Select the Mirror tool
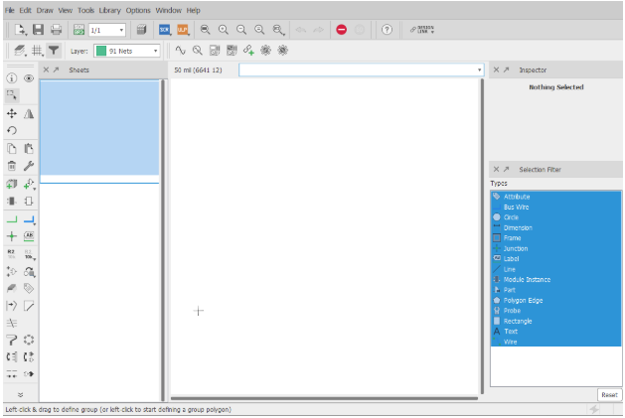 pyautogui.click(x=29, y=114)
